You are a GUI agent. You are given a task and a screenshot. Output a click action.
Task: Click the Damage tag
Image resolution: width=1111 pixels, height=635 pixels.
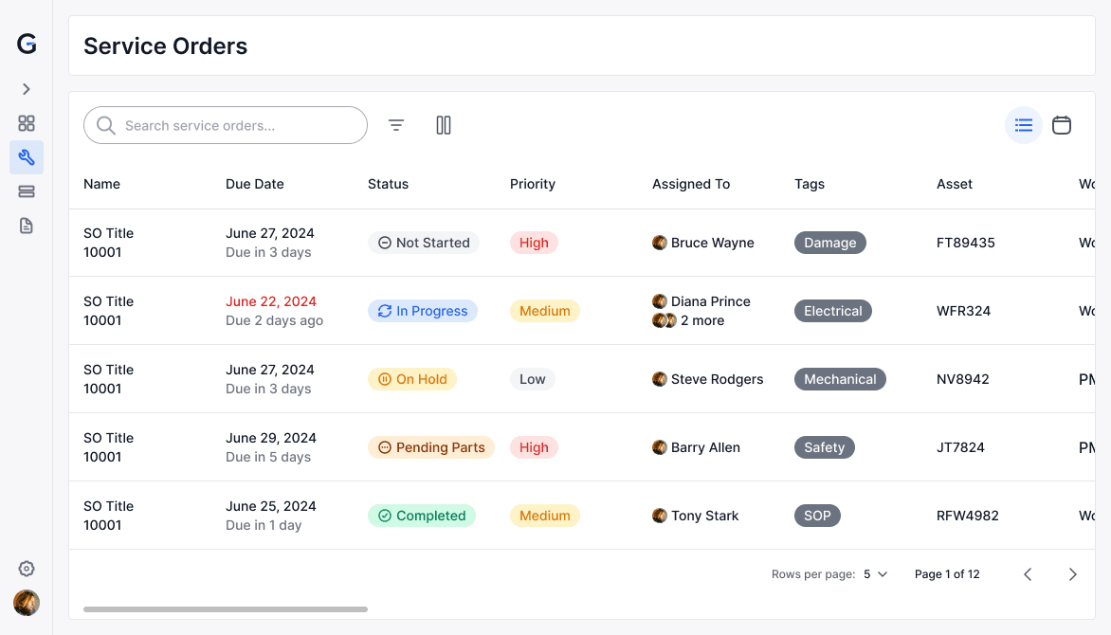point(830,243)
